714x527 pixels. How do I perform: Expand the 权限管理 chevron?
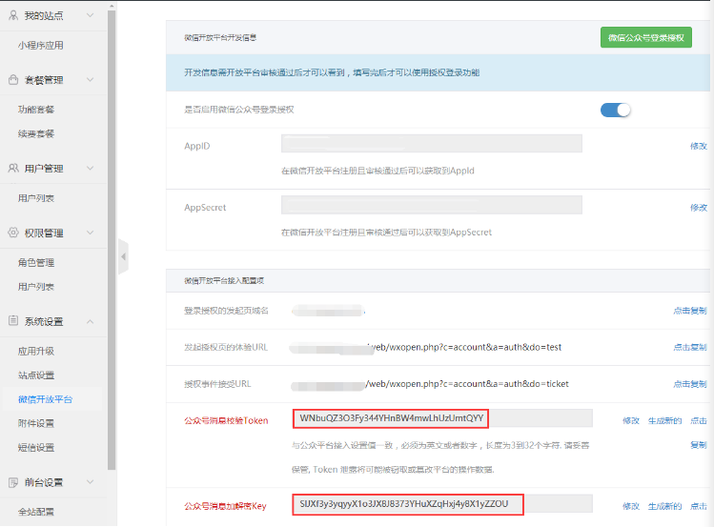pos(91,233)
